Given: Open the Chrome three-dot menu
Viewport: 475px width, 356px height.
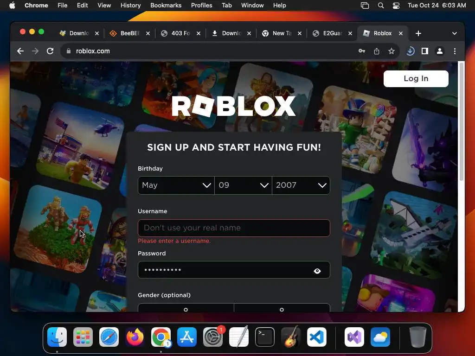Looking at the screenshot, I should [x=455, y=51].
